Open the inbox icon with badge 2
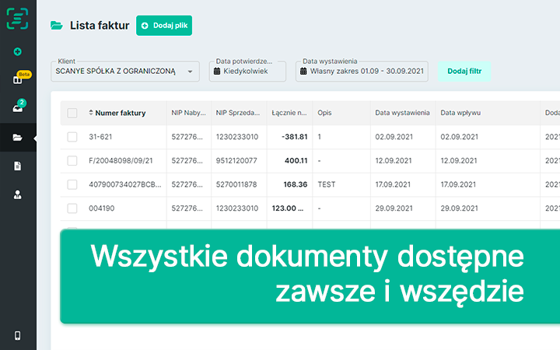The image size is (560, 350). coord(17,109)
